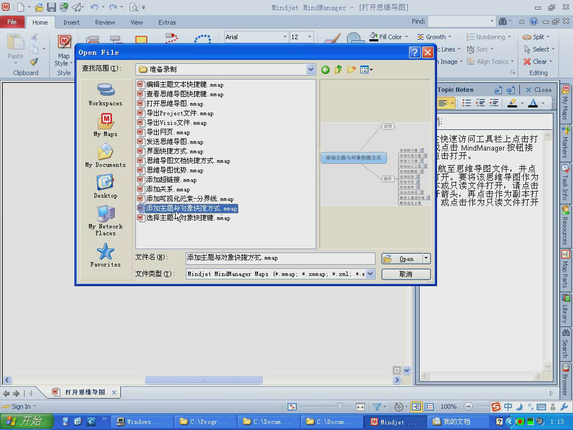The image size is (573, 430).
Task: Click highlight color icon in Topic Notes
Action: [513, 103]
